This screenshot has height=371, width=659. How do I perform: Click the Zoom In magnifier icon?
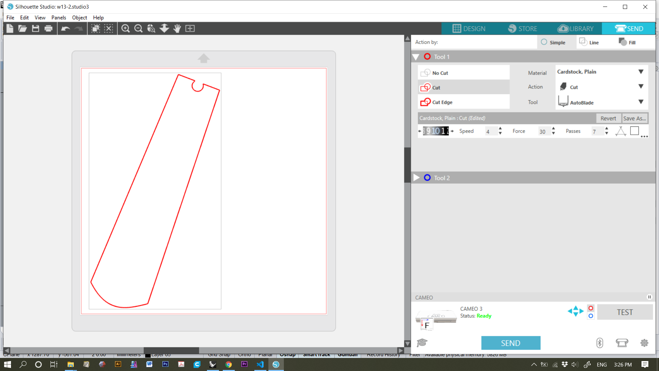[126, 29]
